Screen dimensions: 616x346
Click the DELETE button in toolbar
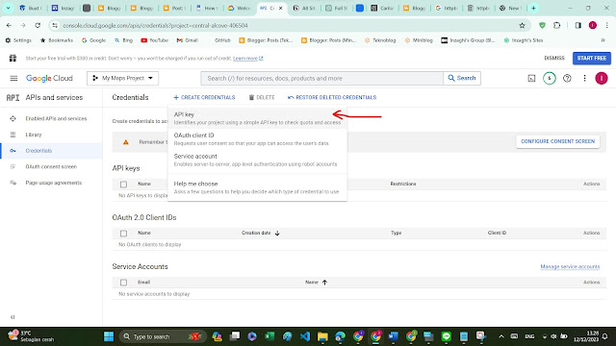coord(262,97)
